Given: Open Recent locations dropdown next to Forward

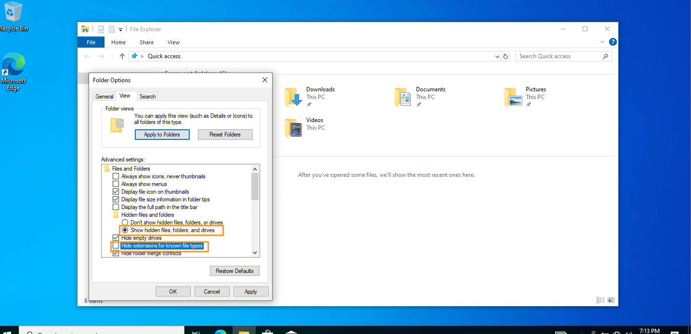Looking at the screenshot, I should [x=112, y=56].
